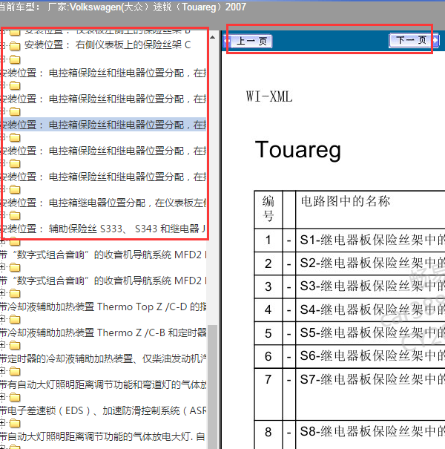Image resolution: width=445 pixels, height=449 pixels.
Task: Select the highlighted 电控箱保险丝和继电器位置分配 row
Action: coord(103,125)
